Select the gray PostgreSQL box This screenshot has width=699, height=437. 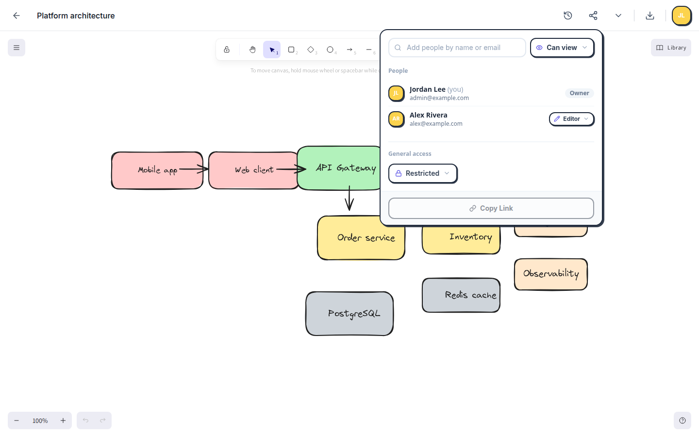[x=349, y=314]
